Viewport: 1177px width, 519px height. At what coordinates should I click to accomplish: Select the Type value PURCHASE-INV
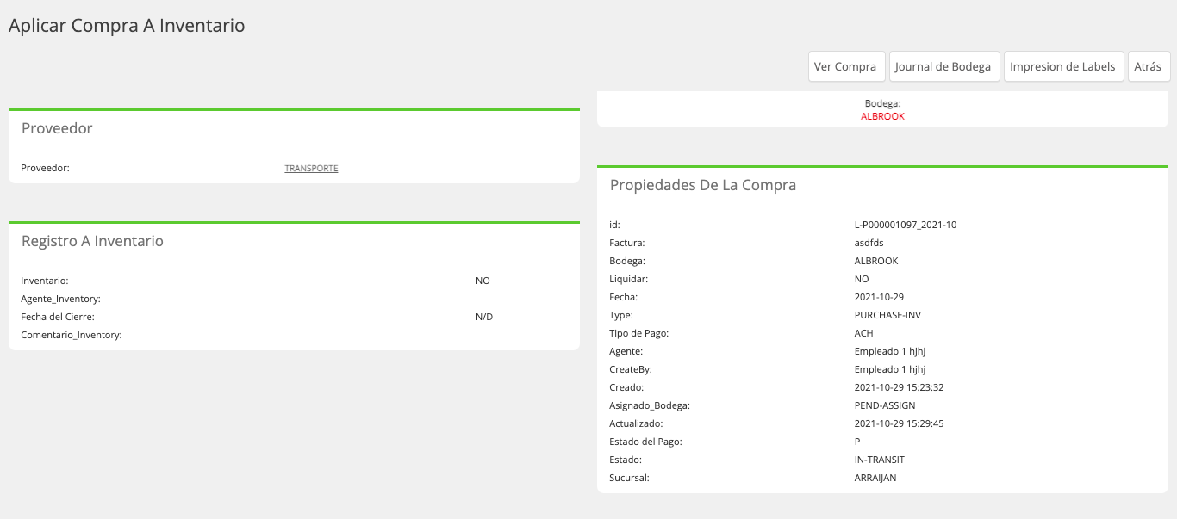887,315
